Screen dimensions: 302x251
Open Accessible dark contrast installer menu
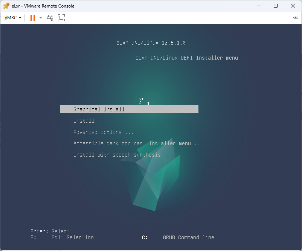click(136, 143)
